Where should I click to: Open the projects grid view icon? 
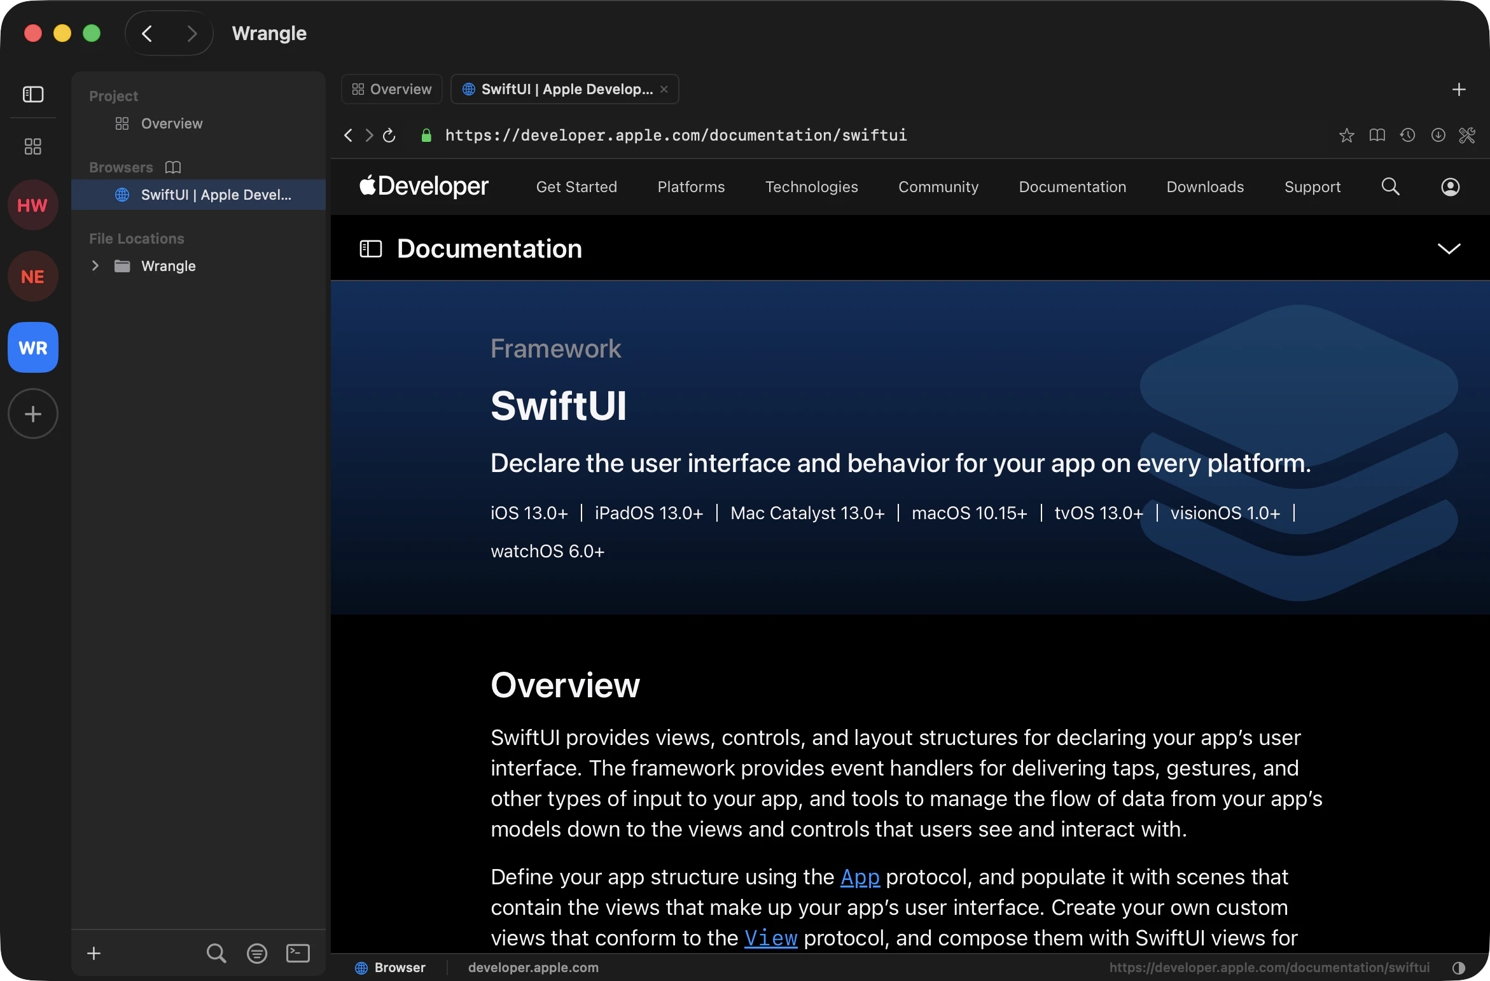[33, 147]
